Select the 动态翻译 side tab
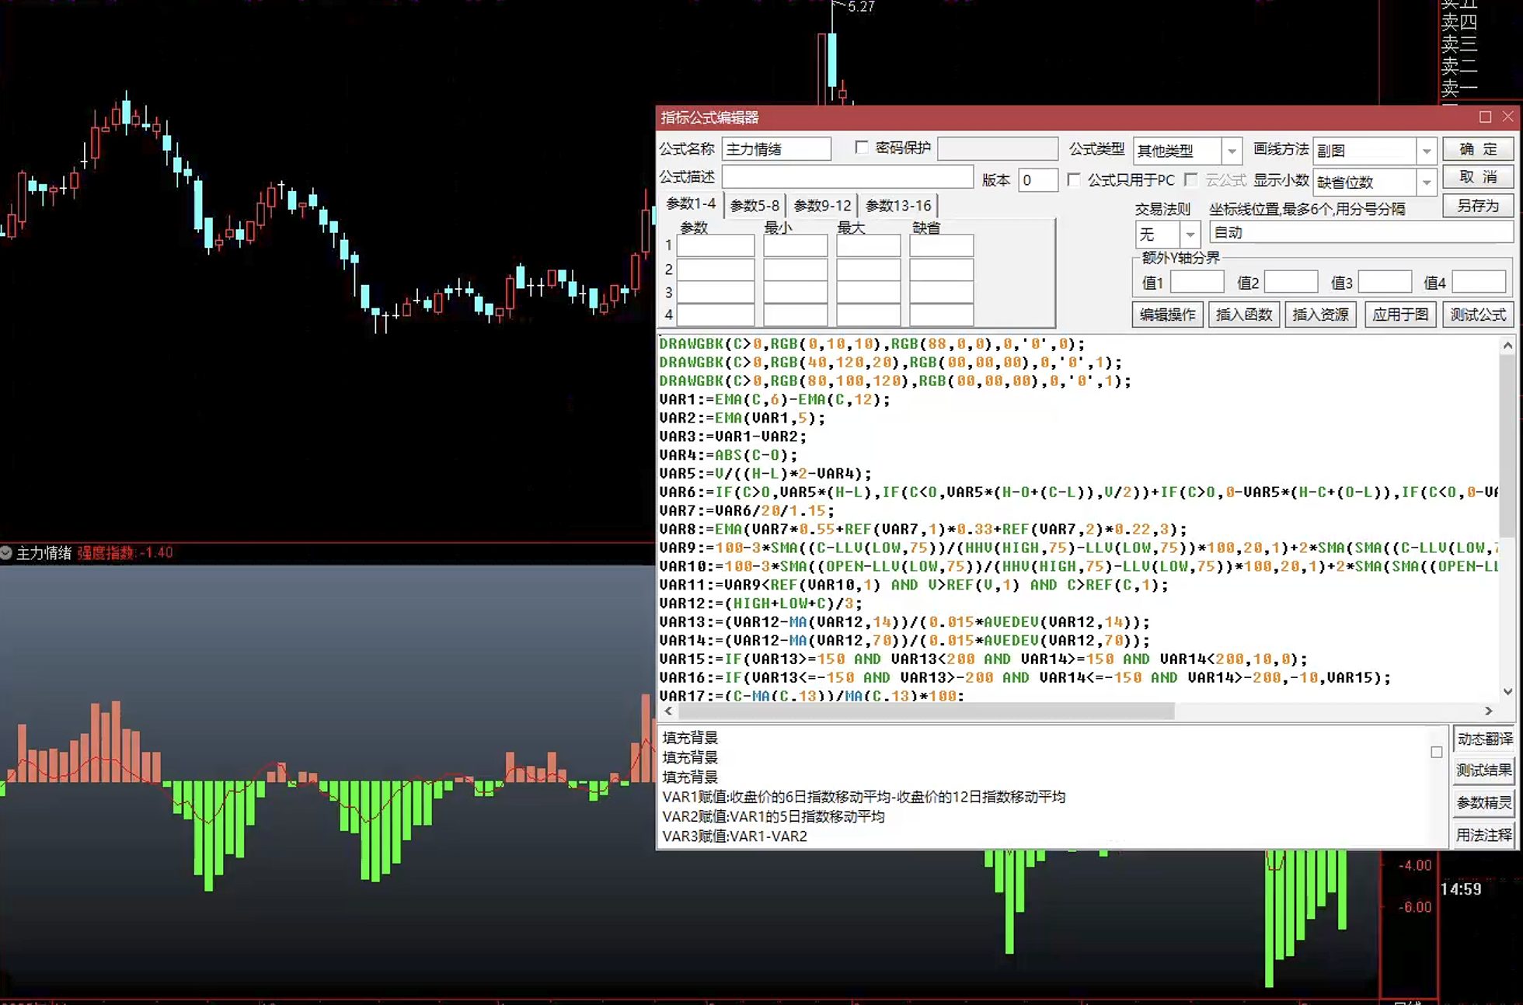The height and width of the screenshot is (1005, 1523). tap(1484, 739)
